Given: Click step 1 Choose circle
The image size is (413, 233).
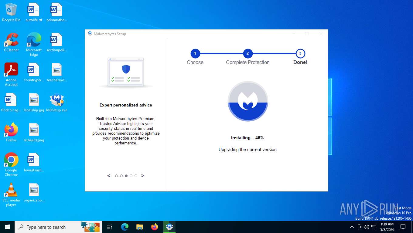Looking at the screenshot, I should click(x=195, y=54).
